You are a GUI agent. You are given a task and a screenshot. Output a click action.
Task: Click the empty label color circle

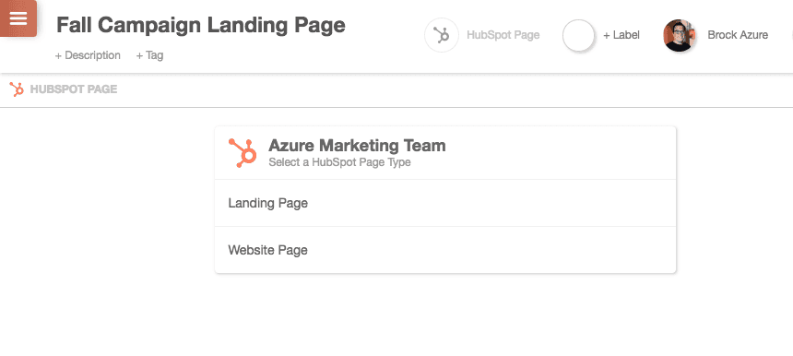pyautogui.click(x=578, y=35)
